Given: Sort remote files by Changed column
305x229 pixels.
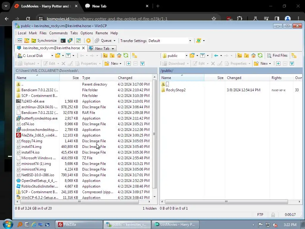Looking at the screenshot, I should point(247,78).
